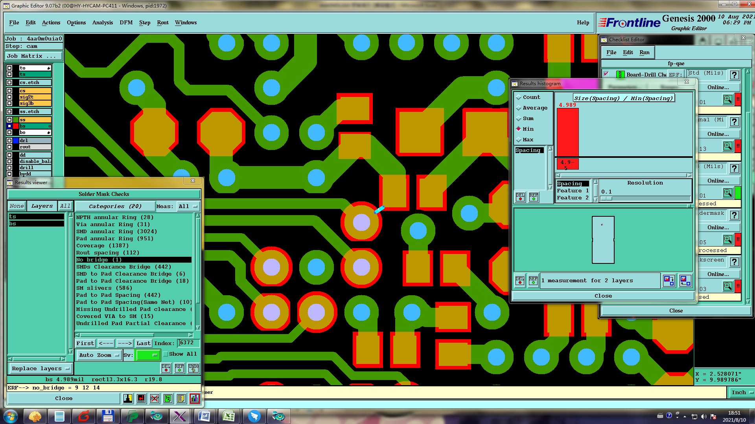This screenshot has height=424, width=755.
Task: Open the DFM menu
Action: coord(126,23)
